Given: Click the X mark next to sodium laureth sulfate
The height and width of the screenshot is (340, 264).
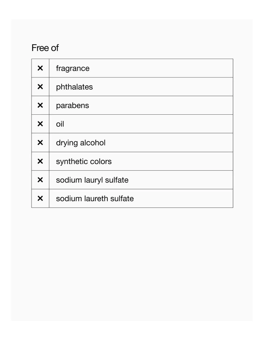Looking at the screenshot, I should coord(40,199).
